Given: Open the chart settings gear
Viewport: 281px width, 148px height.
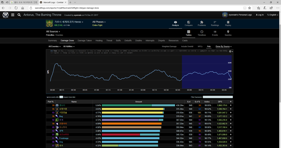Looking at the screenshot, I should 230,51.
